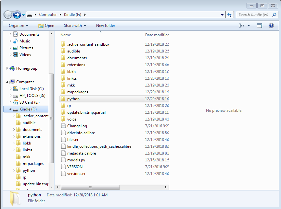The image size is (281, 209).
Task: Select the documents folder in file list
Action: pyautogui.click(x=77, y=58)
